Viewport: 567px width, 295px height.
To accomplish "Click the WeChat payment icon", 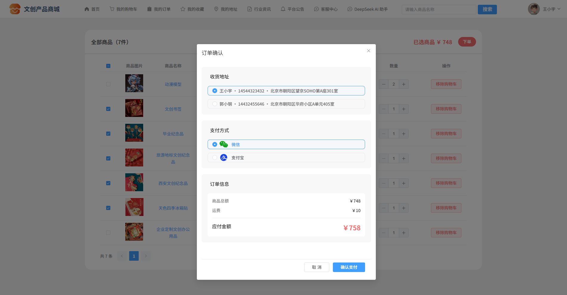I will [223, 144].
